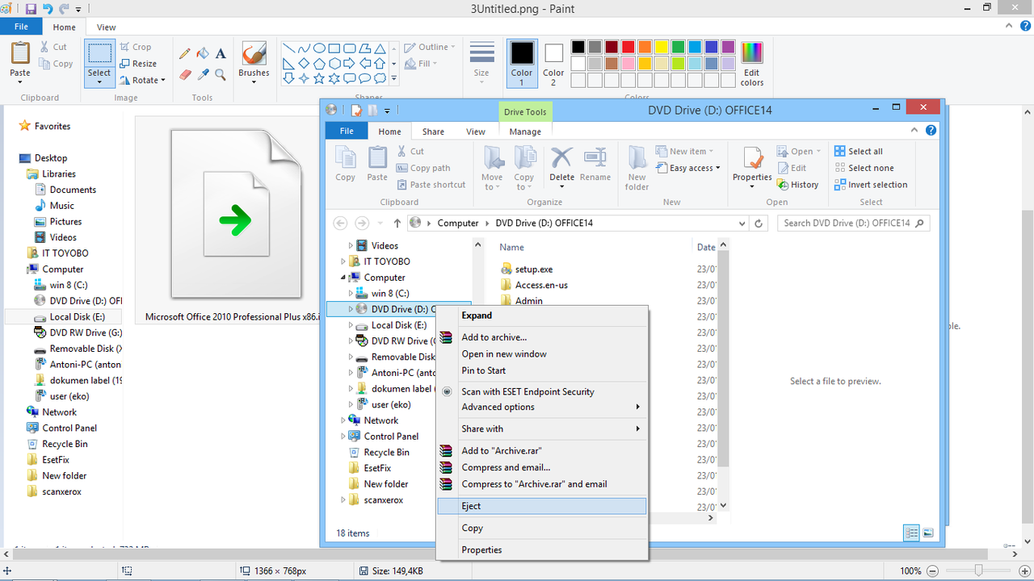Select the Text tool in Paint

(221, 54)
